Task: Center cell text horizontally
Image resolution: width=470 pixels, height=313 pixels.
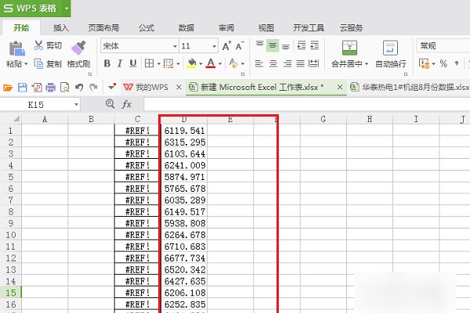Action: [273, 63]
